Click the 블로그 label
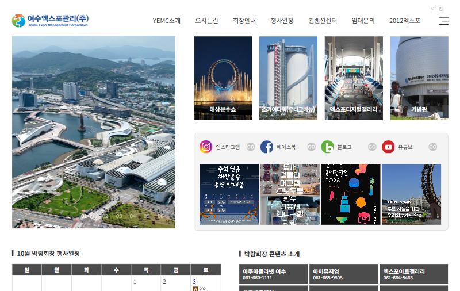Image resolution: width=460 pixels, height=291 pixels. click(344, 147)
